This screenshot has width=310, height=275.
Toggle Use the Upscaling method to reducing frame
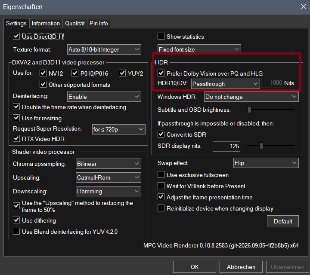16,206
